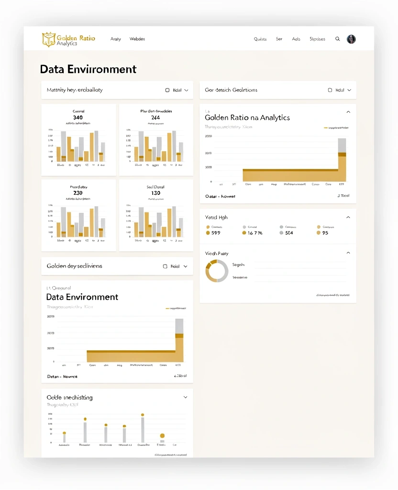398x490 pixels.
Task: Collapse the Yatcl Hgh panel
Action: coord(349,217)
